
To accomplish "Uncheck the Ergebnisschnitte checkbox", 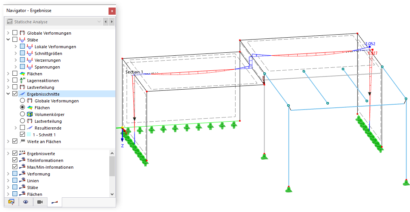I will (15, 94).
